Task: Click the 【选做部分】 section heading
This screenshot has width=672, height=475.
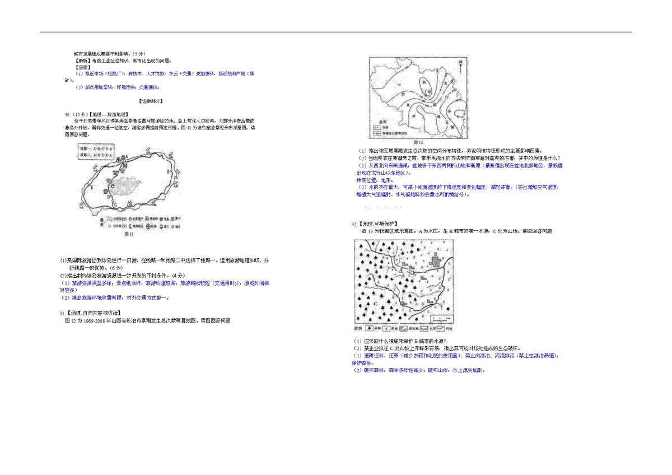Action: click(150, 101)
